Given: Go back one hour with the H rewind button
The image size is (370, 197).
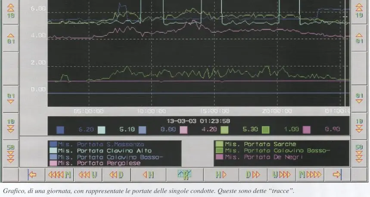Looking at the screenshot, I should point(149,174).
